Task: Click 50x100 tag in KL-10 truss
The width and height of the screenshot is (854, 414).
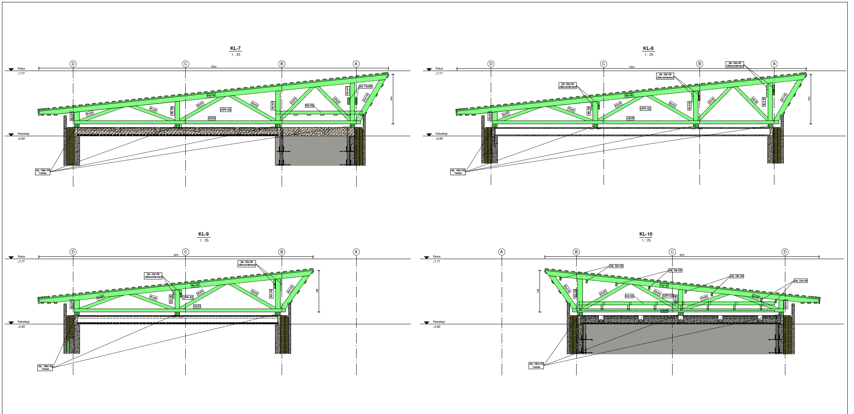Action: pos(629,296)
